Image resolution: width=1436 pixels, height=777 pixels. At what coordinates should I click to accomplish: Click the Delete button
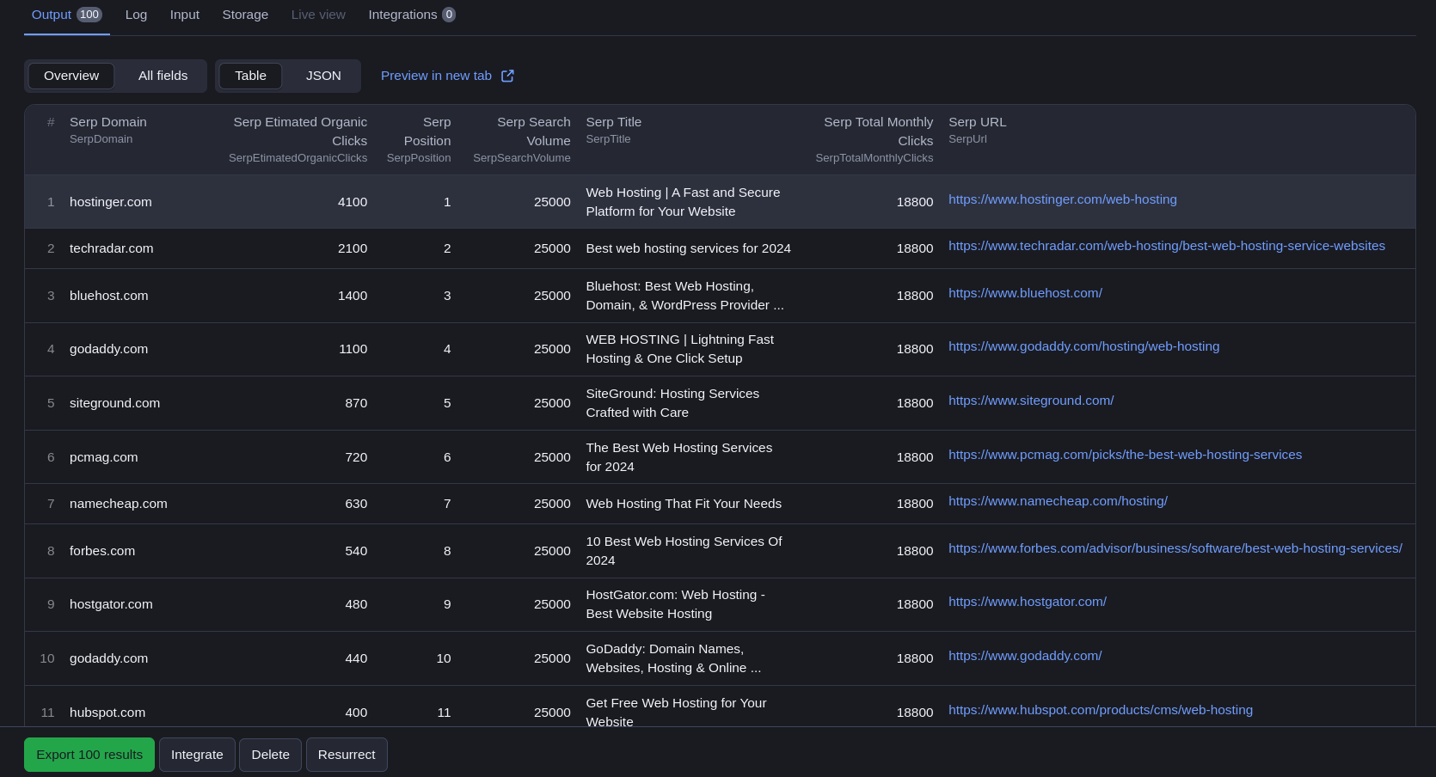pos(270,755)
